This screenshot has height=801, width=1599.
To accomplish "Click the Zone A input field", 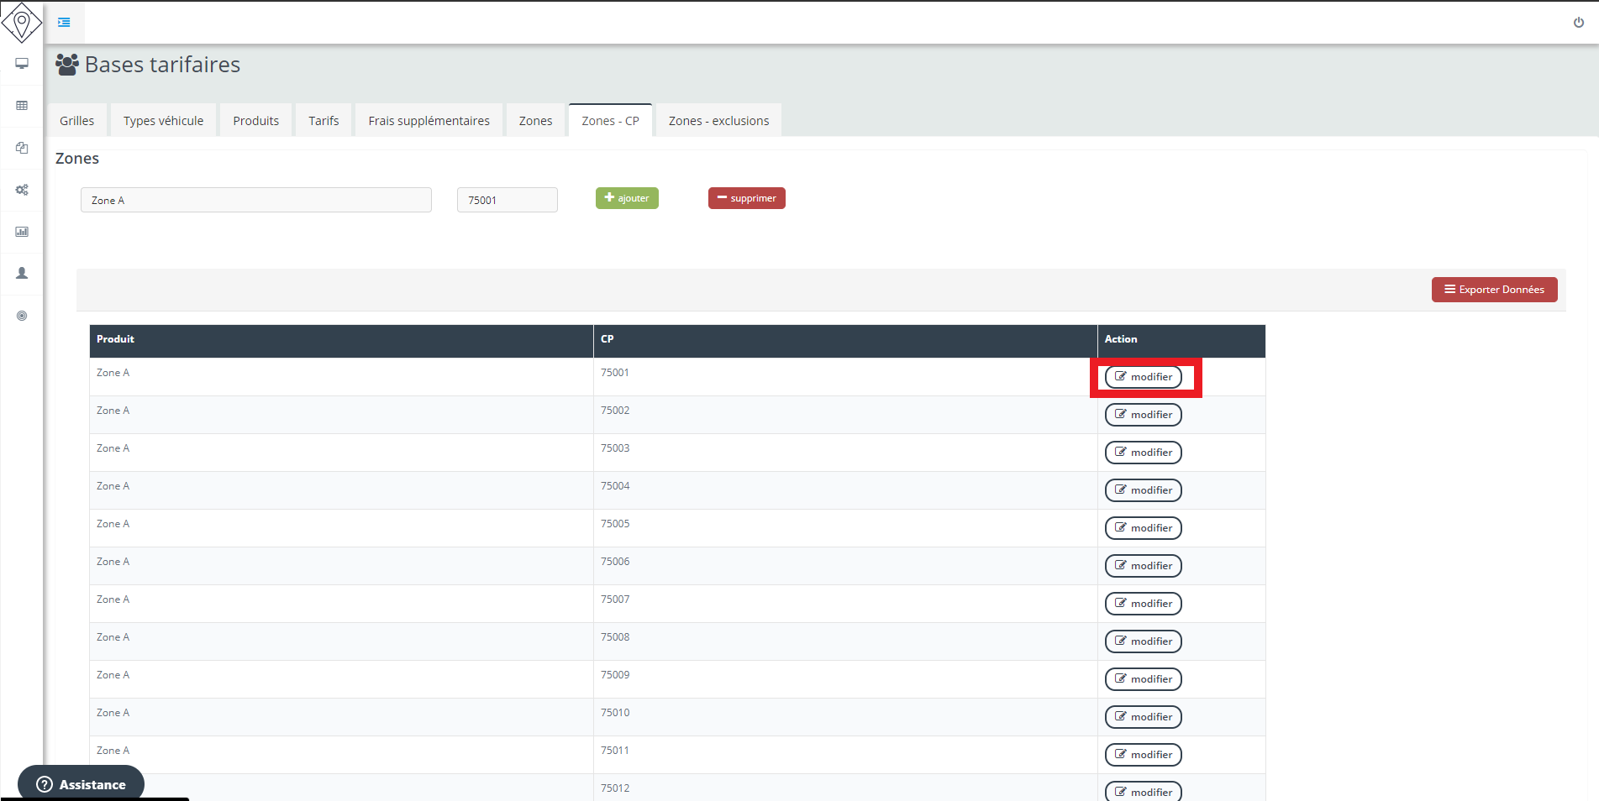I will pos(255,200).
